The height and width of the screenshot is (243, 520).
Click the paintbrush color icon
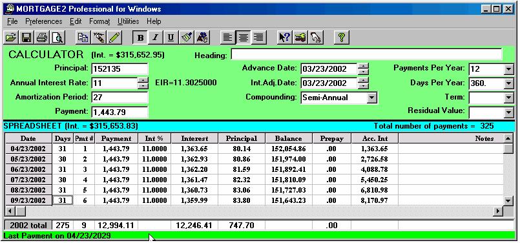[x=187, y=37]
